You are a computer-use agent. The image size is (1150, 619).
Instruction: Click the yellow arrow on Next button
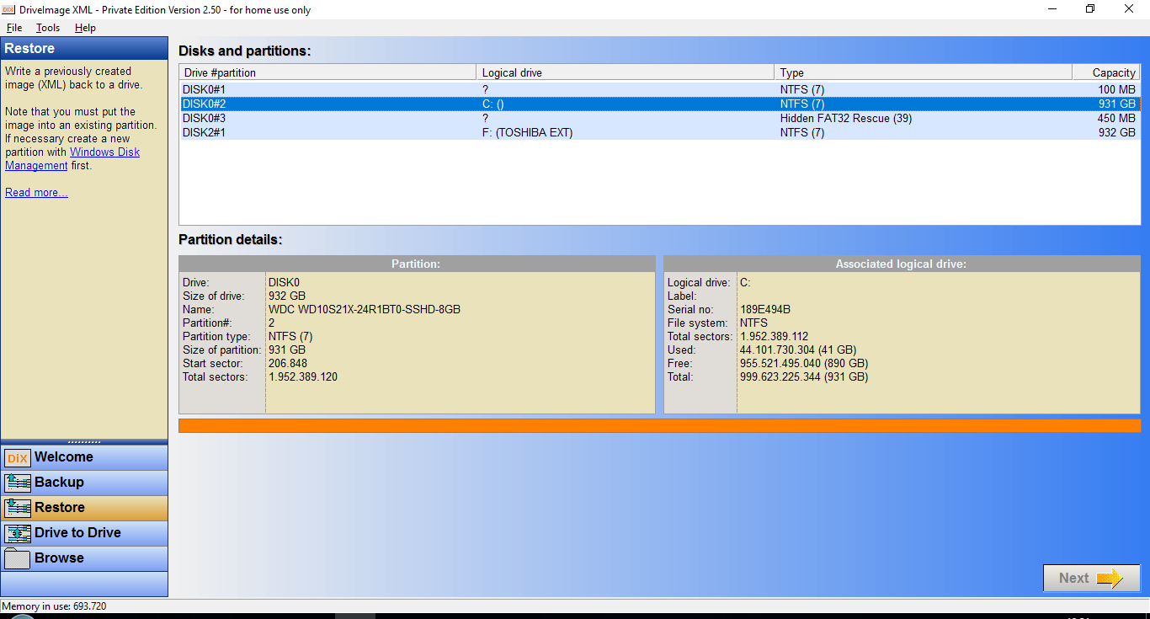point(1110,579)
